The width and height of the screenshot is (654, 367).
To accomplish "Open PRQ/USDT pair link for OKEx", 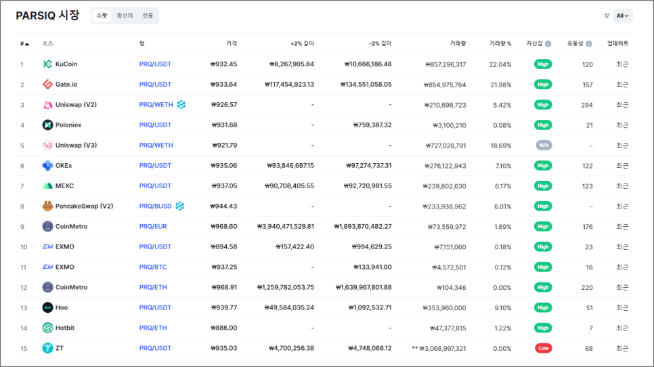I will (155, 166).
